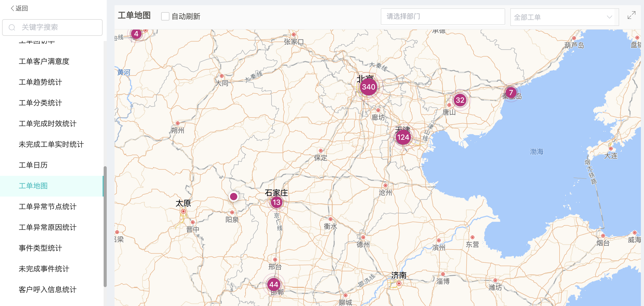The height and width of the screenshot is (306, 644).
Task: Click the Datong city dot
Action: (x=222, y=76)
